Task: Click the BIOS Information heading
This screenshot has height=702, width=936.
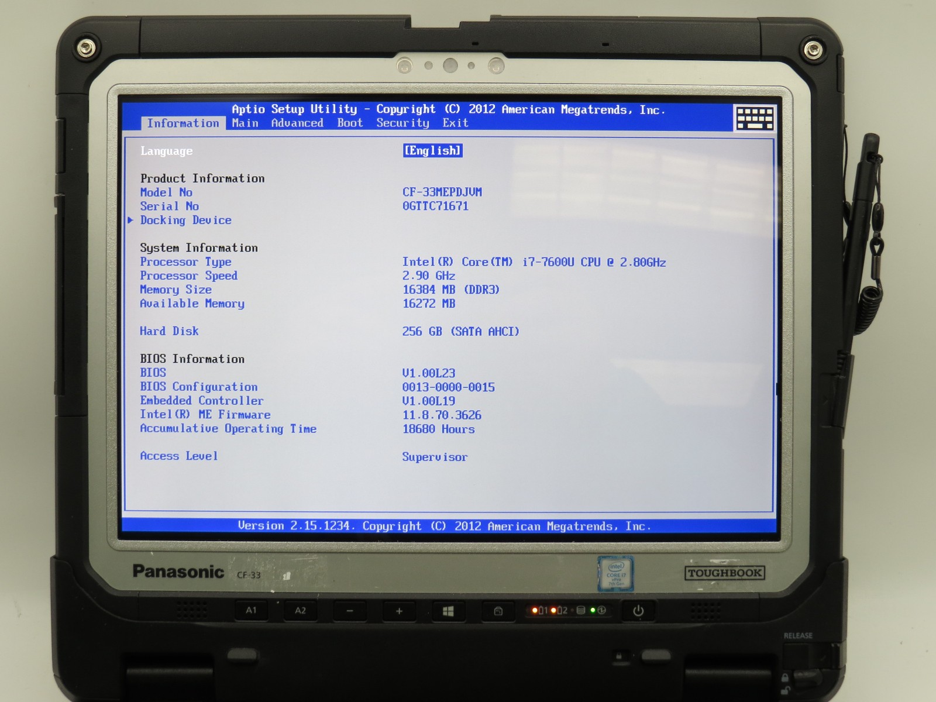Action: tap(192, 359)
